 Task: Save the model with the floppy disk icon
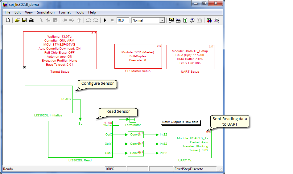(x=24, y=20)
